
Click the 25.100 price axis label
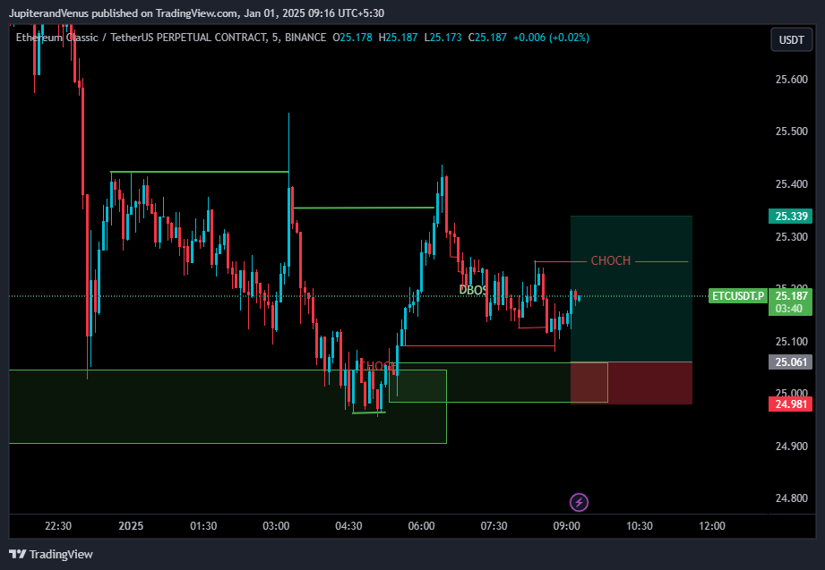click(791, 341)
